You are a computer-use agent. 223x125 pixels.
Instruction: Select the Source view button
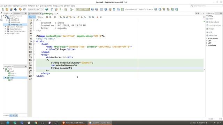pyautogui.click(x=32, y=17)
